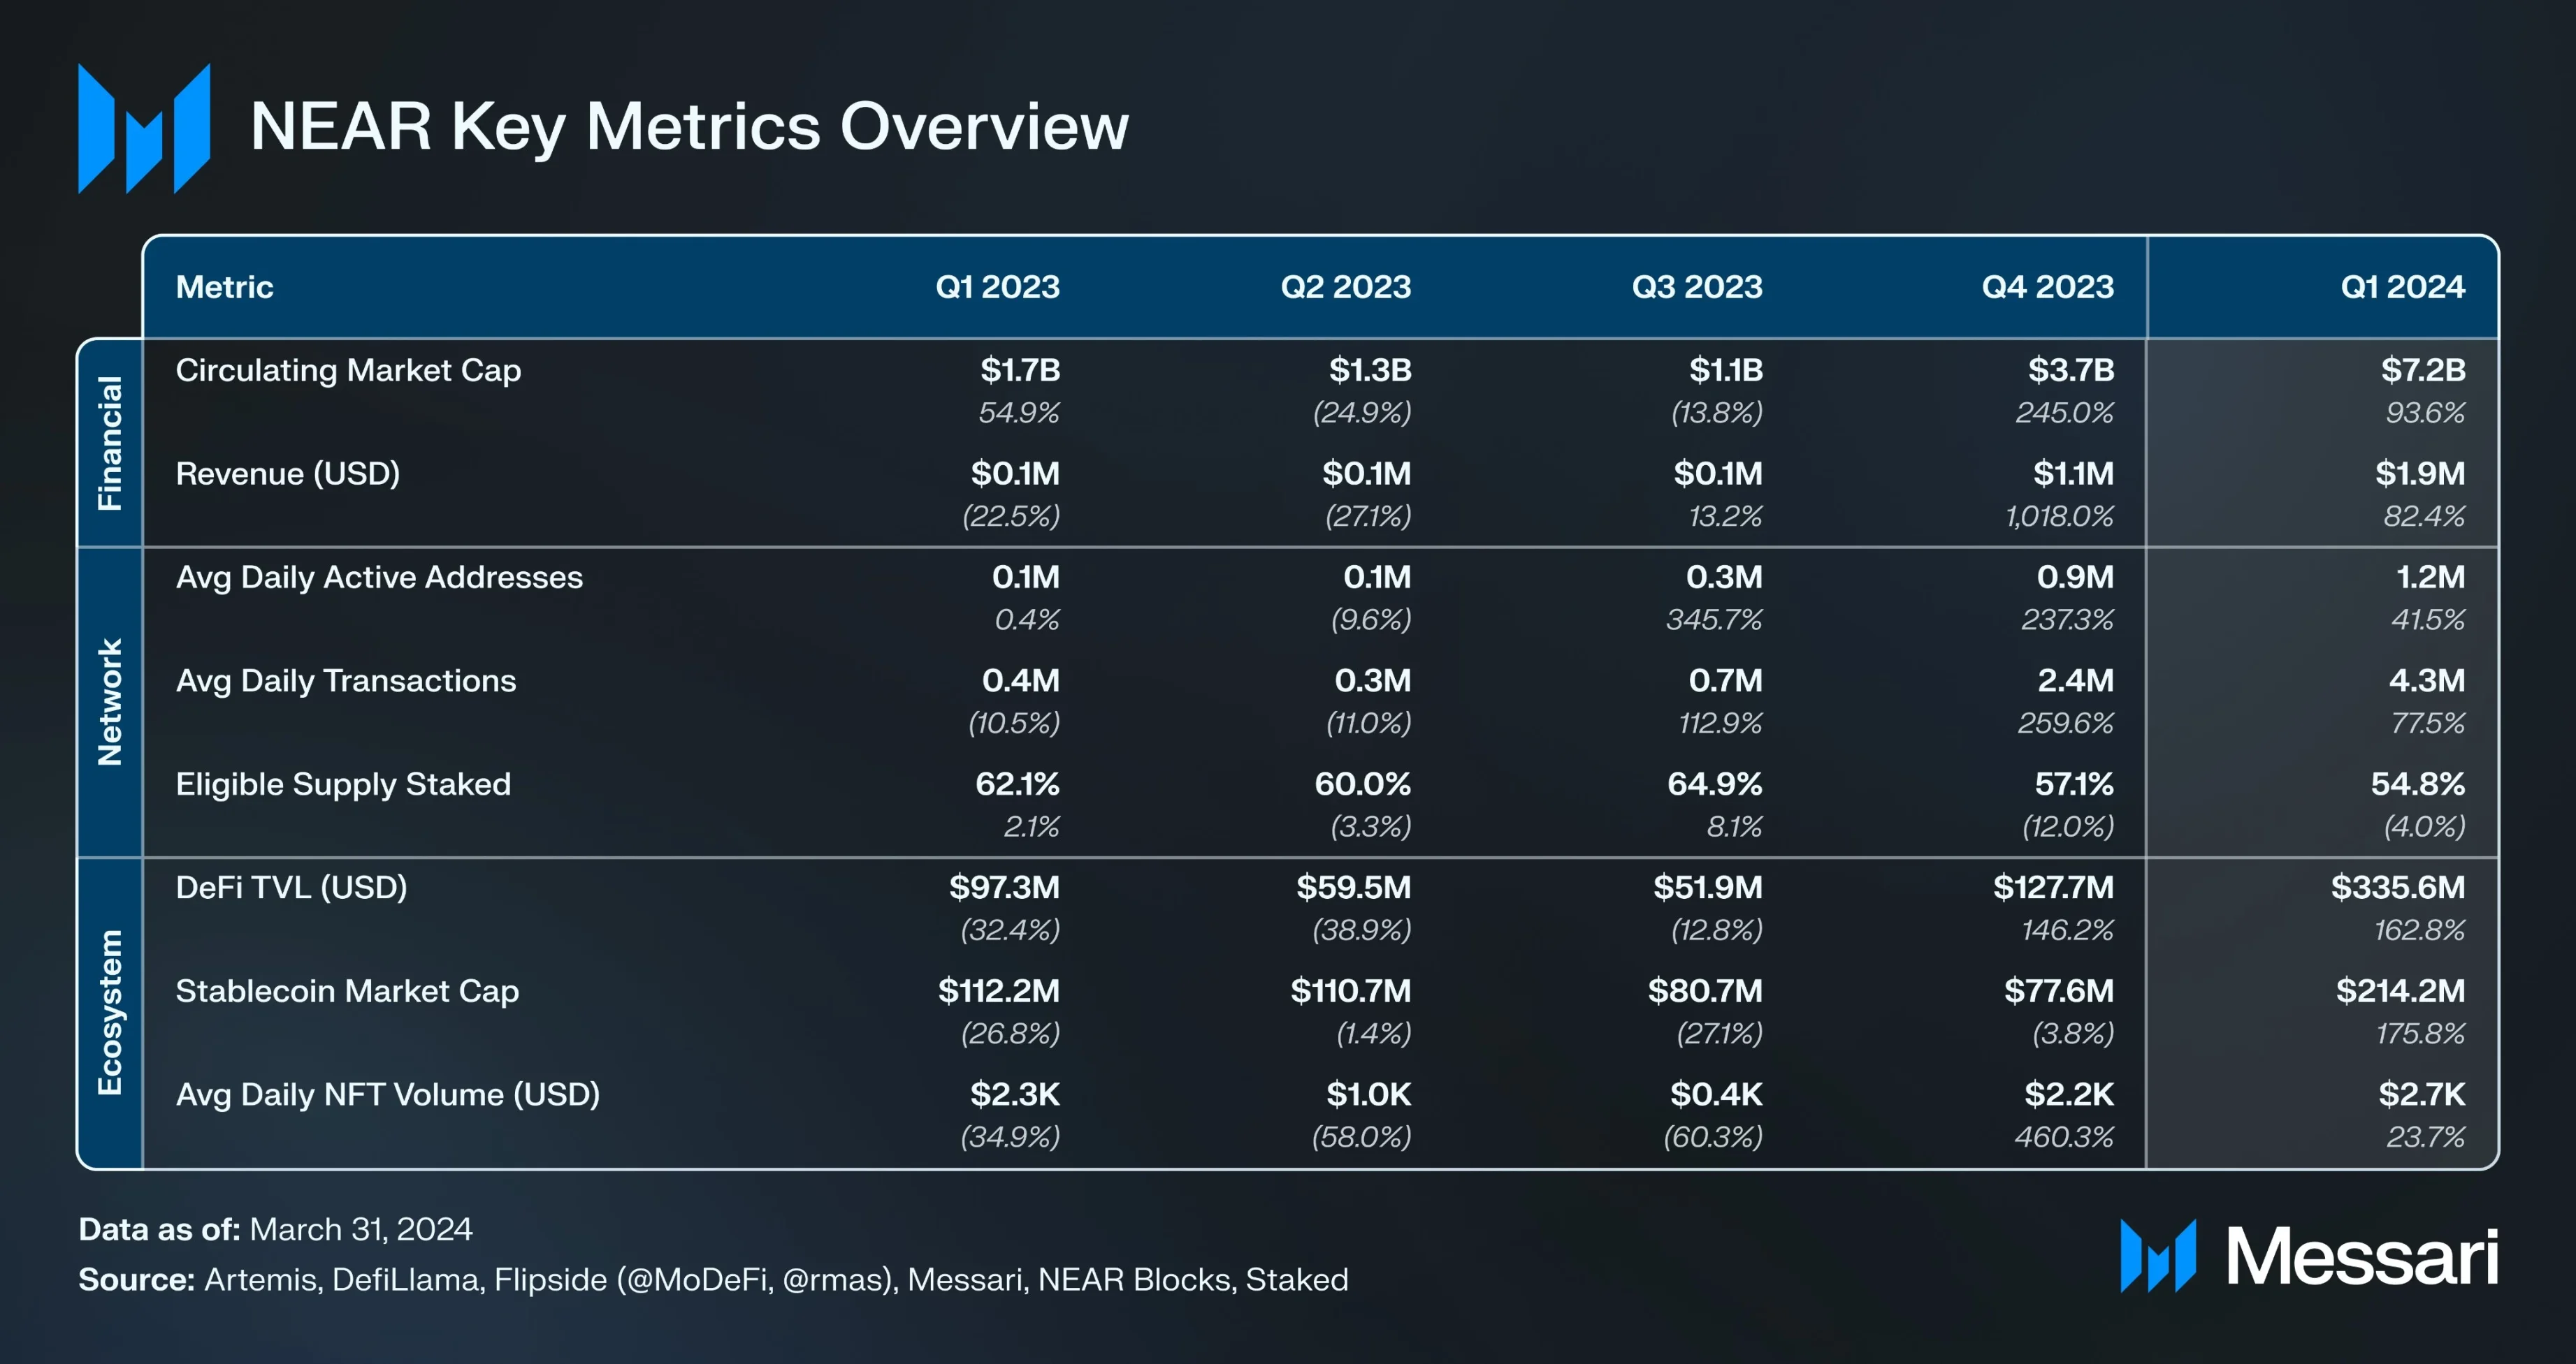Click the Stablecoin Market Cap row label

click(x=347, y=990)
